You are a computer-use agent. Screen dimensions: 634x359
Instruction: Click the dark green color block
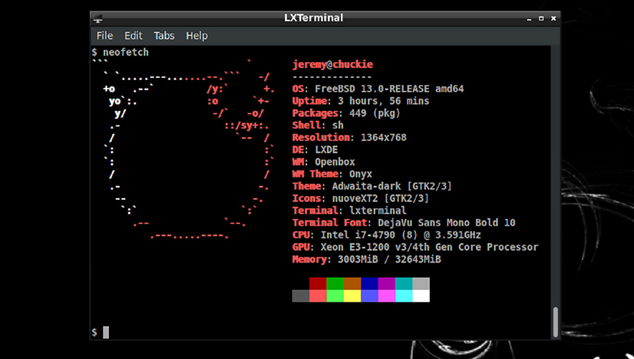pyautogui.click(x=335, y=284)
